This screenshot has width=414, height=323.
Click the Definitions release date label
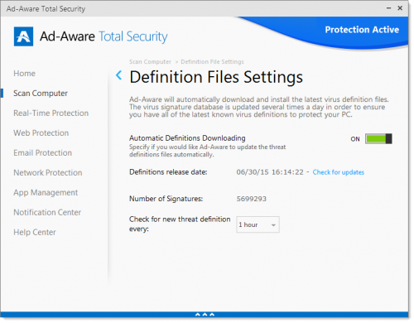[x=168, y=172]
